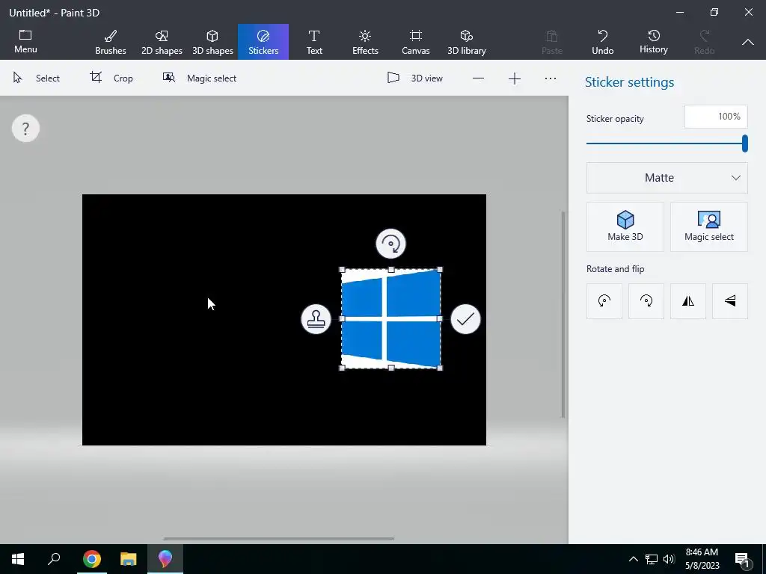Click the help question mark button
Screen dimensions: 766x574
click(25, 129)
